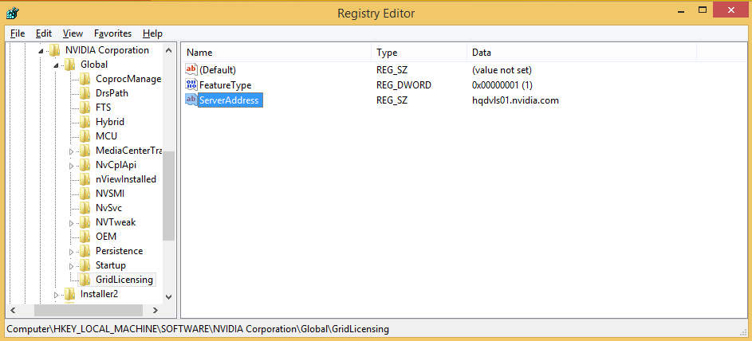Open the File menu
Screen dimensions: 752x341
click(x=18, y=33)
